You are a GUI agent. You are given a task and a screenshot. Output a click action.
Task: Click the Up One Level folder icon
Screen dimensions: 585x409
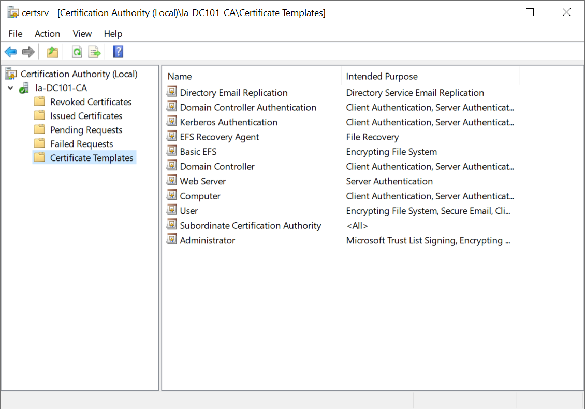point(52,52)
